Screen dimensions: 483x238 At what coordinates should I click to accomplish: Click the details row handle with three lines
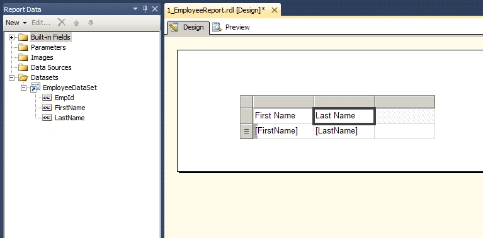pyautogui.click(x=246, y=131)
